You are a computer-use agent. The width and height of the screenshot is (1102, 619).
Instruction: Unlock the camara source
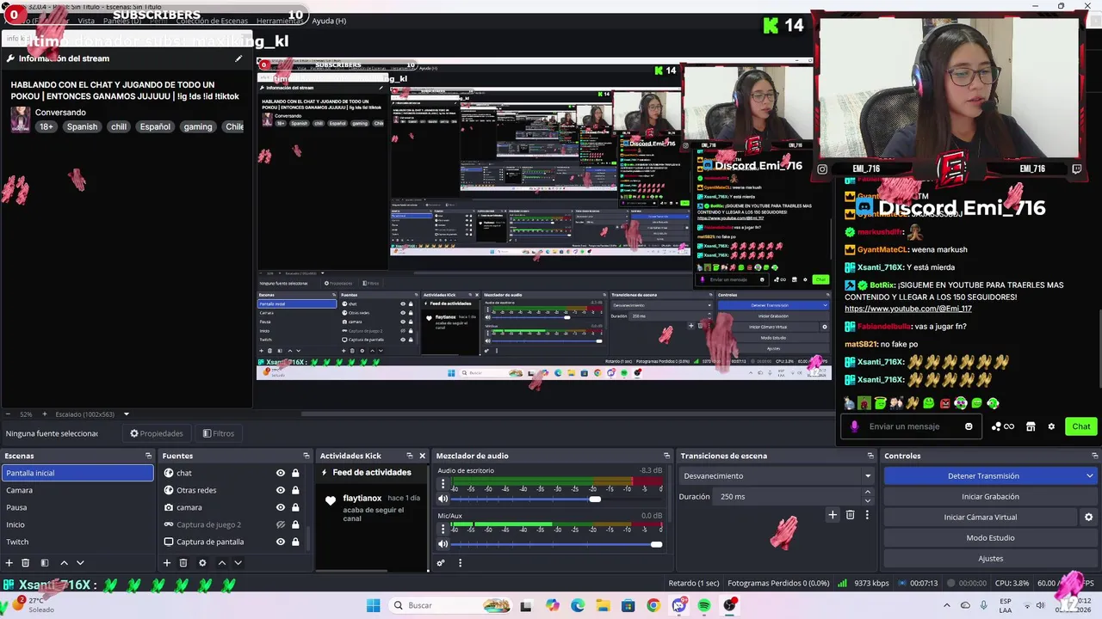[295, 507]
